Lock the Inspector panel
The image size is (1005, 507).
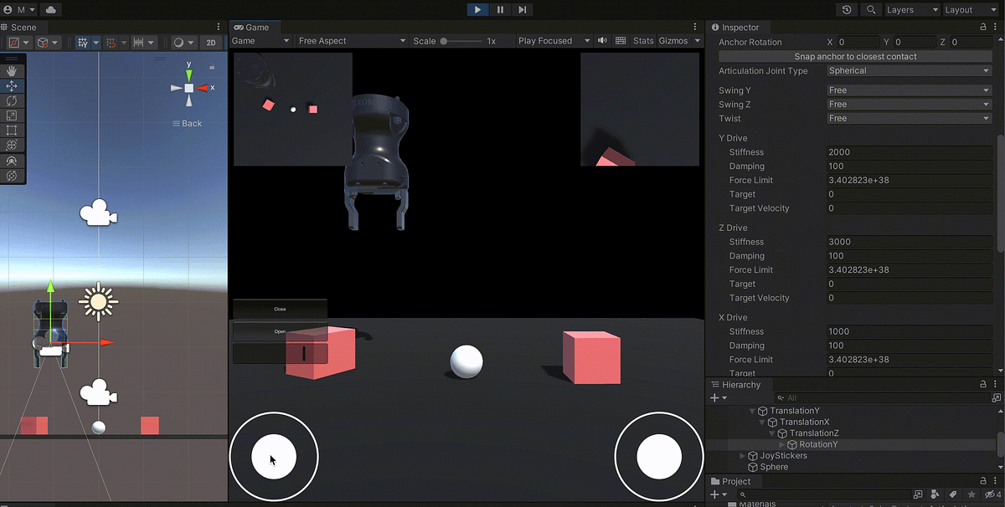(x=982, y=27)
